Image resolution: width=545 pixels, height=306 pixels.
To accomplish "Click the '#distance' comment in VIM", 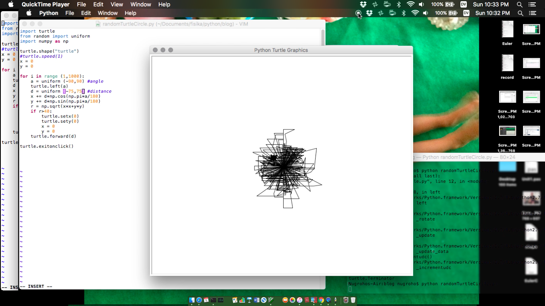I will pyautogui.click(x=99, y=91).
